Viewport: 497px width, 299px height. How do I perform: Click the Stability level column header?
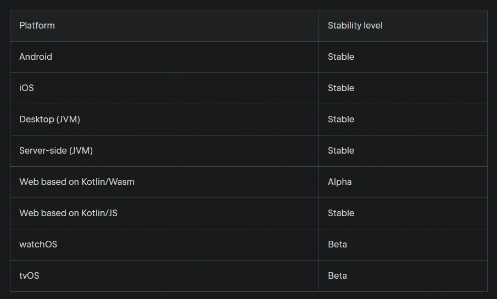(355, 25)
